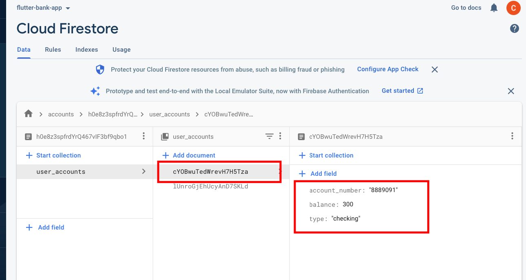526x280 pixels.
Task: Click the h0e8z3spfrdYrQ467vIF3bf9qbo1 panel header text
Action: tap(82, 137)
